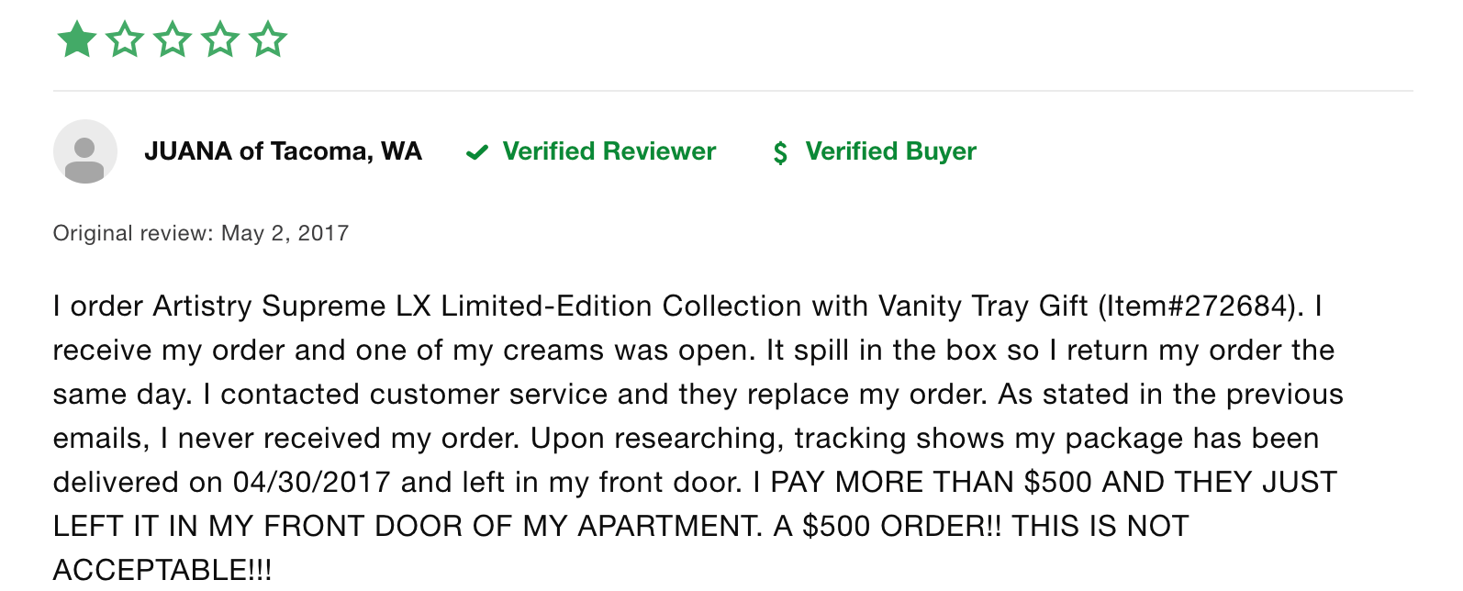
Task: Click the phrase Vanity Tray Gift
Action: pyautogui.click(x=983, y=306)
